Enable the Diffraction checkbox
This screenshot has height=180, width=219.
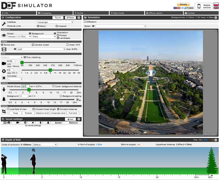tap(85, 22)
